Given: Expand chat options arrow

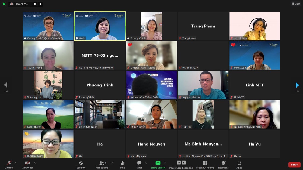Looking at the screenshot, I should pos(146,163).
